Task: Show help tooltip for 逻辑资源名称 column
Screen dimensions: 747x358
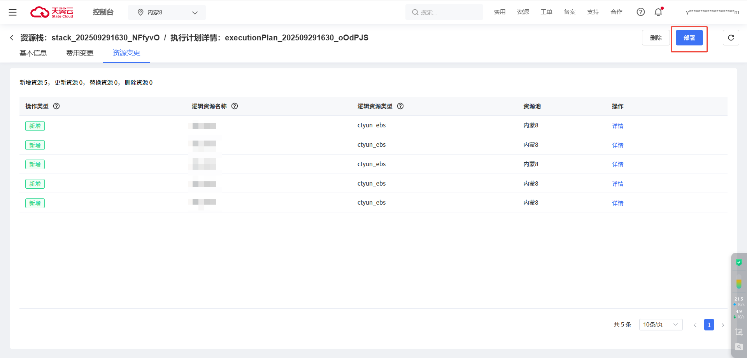Action: click(235, 106)
